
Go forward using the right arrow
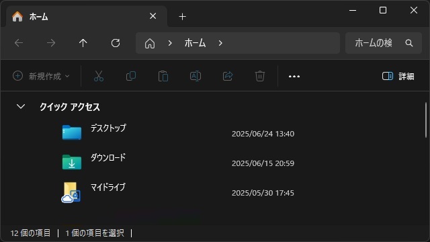click(x=51, y=43)
